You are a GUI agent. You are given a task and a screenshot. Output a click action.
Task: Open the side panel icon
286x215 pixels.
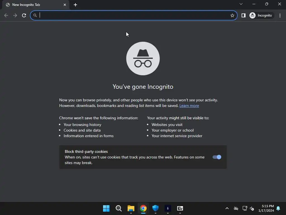tap(243, 15)
